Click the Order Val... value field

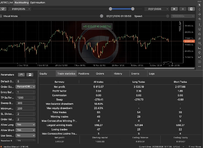click(x=25, y=119)
